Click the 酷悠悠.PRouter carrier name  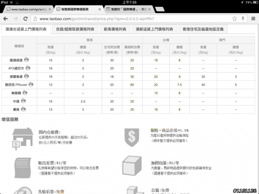pyautogui.click(x=16, y=85)
